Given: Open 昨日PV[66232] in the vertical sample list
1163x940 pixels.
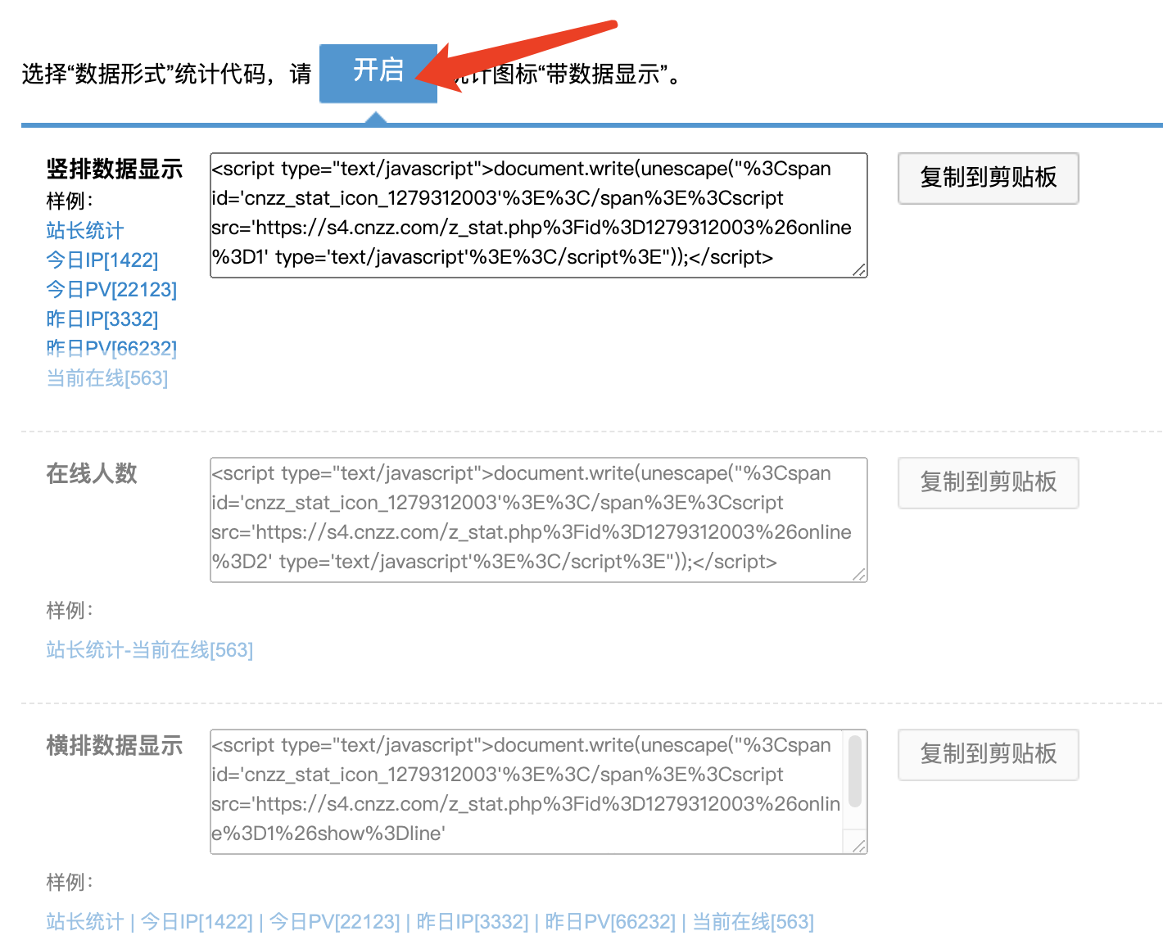Looking at the screenshot, I should click(111, 349).
